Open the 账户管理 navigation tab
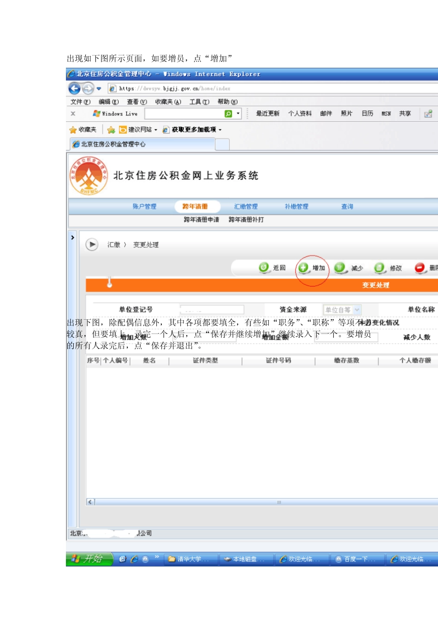 click(x=144, y=207)
